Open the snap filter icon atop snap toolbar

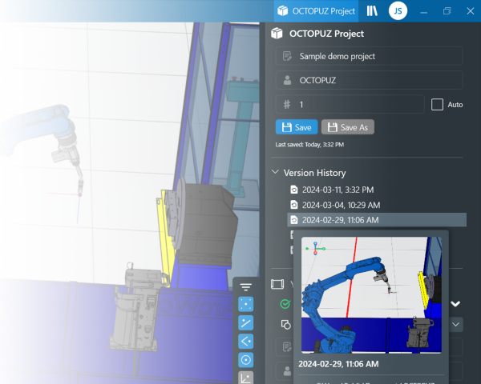[246, 286]
